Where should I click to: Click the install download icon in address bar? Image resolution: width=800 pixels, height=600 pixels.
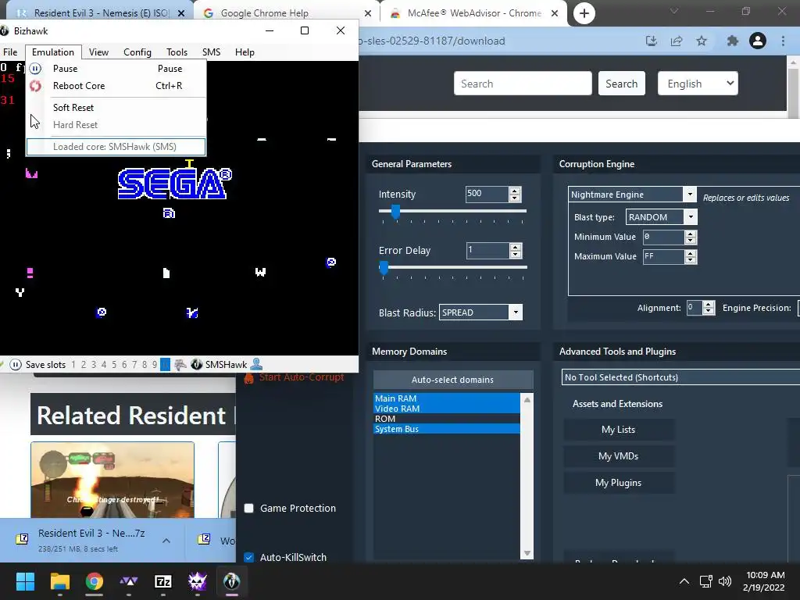[652, 41]
